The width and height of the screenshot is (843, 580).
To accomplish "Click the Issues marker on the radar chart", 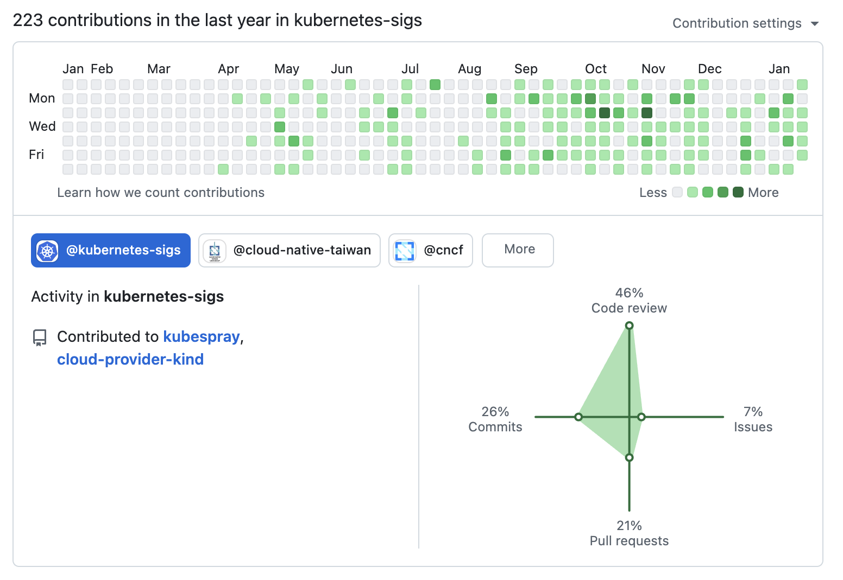I will [x=641, y=417].
